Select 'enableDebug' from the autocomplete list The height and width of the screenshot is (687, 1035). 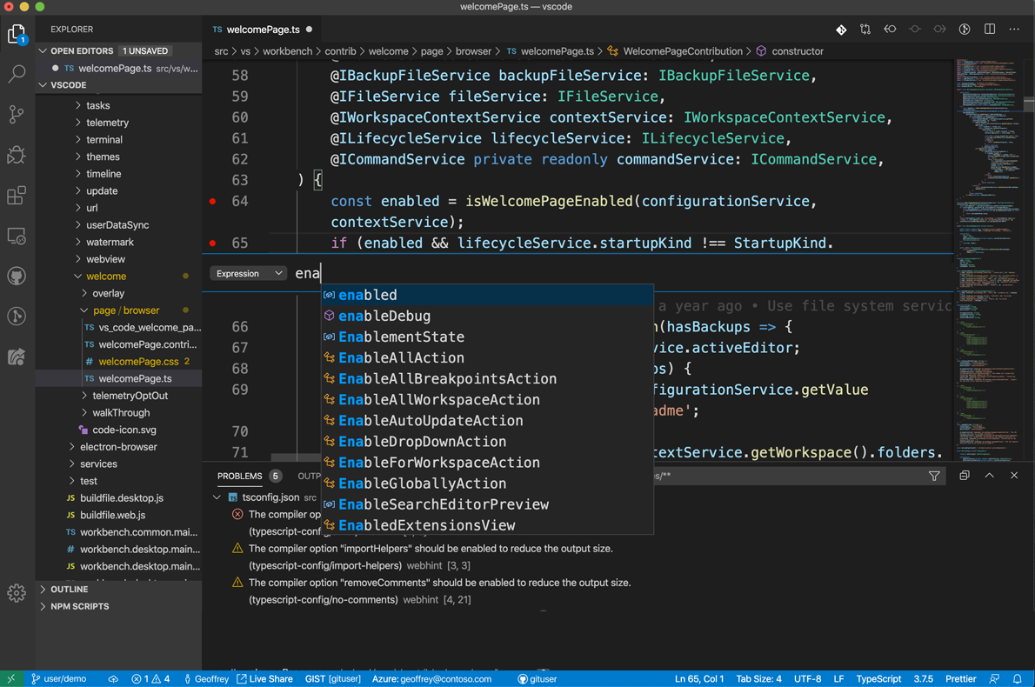[384, 316]
